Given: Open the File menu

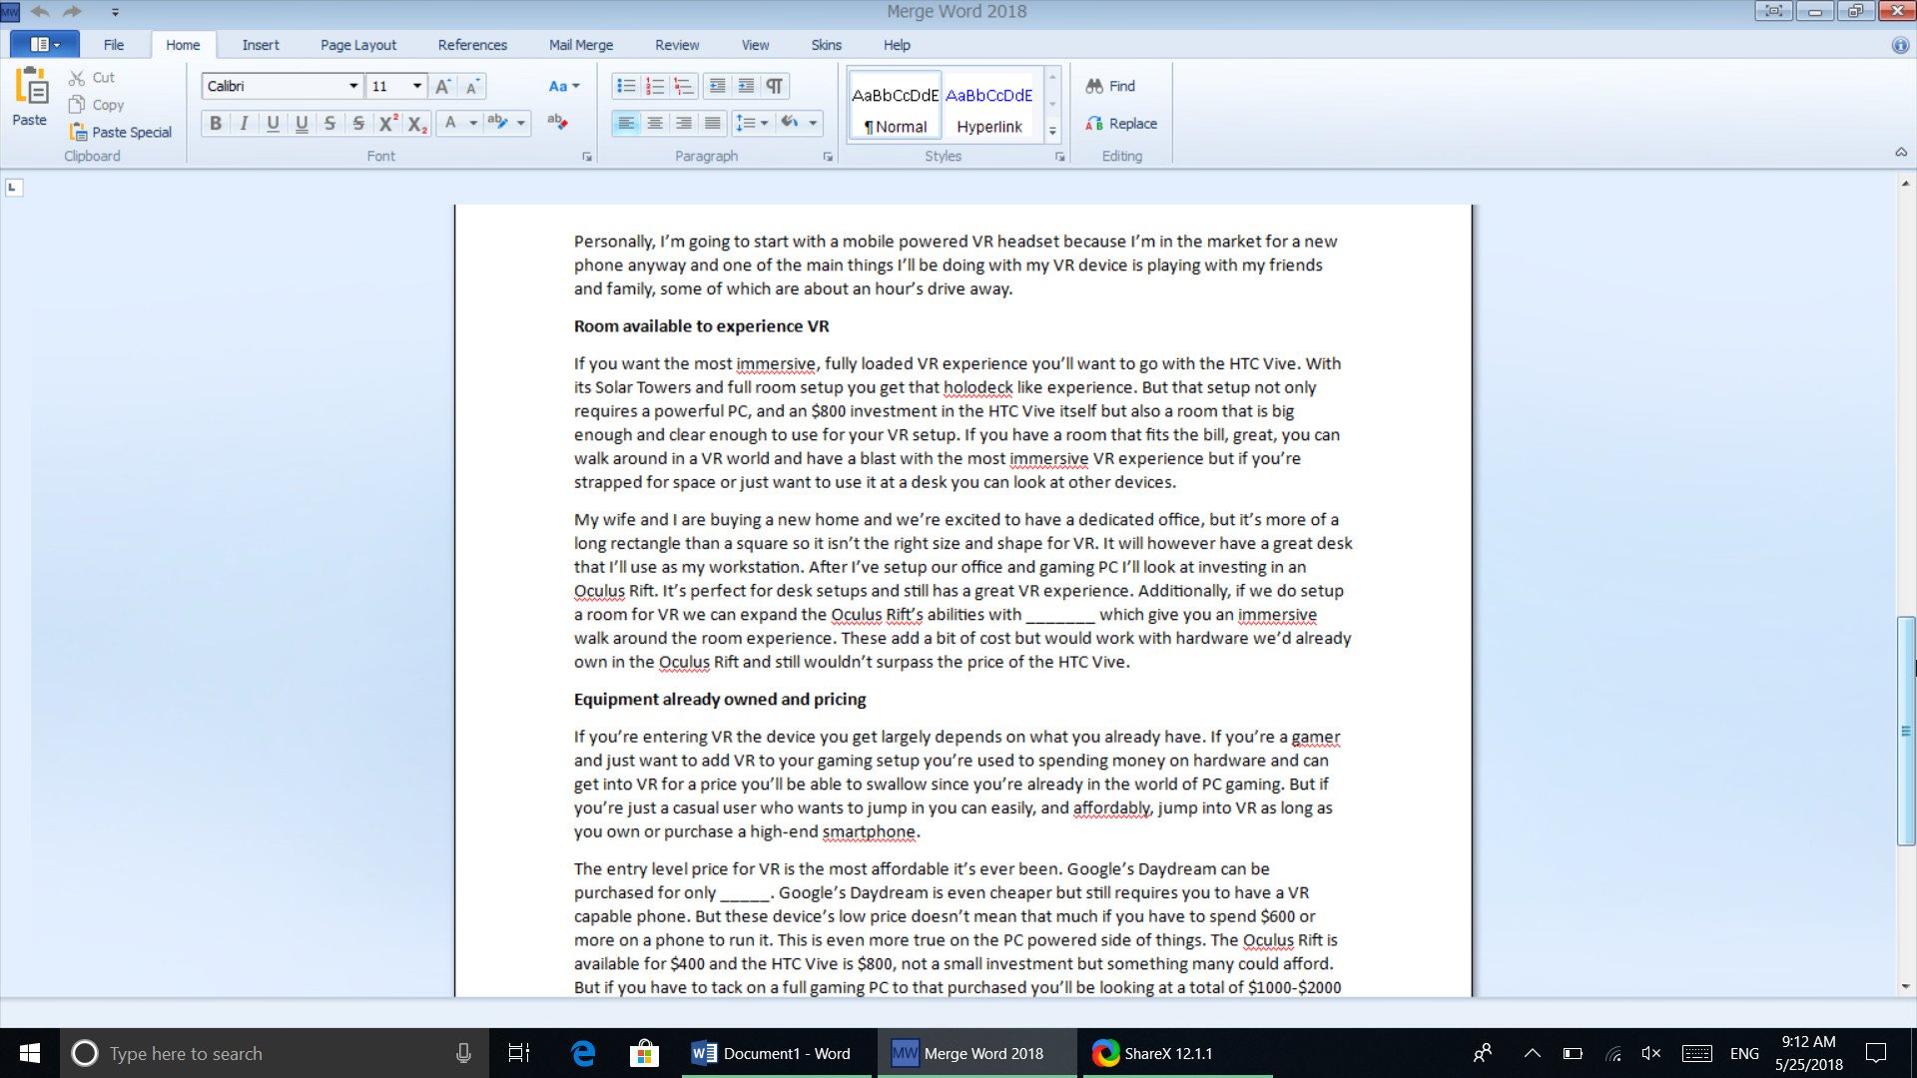Looking at the screenshot, I should pyautogui.click(x=114, y=45).
